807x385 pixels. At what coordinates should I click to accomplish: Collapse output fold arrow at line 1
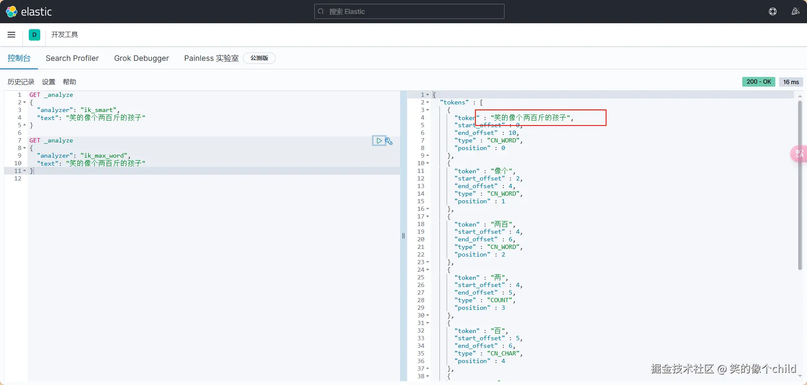pyautogui.click(x=428, y=95)
